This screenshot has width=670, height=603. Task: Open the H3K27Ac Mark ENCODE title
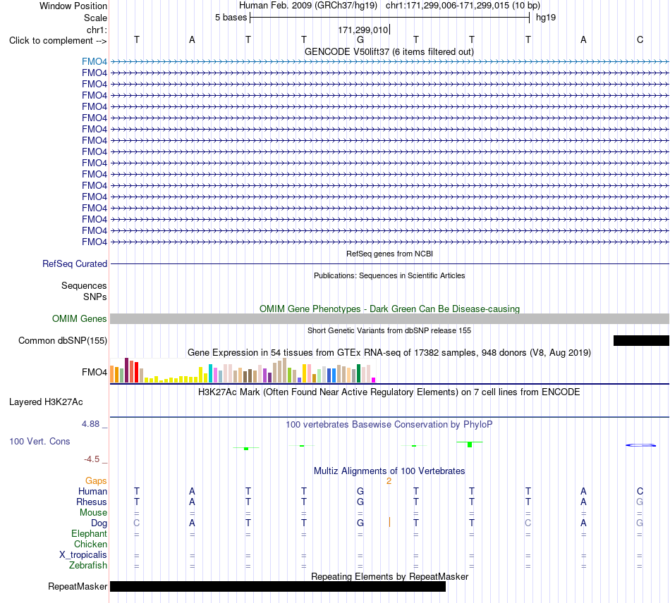389,392
